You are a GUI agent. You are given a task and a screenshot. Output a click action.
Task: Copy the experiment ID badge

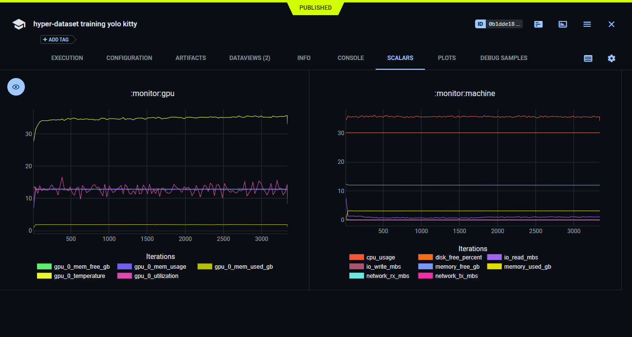(498, 23)
